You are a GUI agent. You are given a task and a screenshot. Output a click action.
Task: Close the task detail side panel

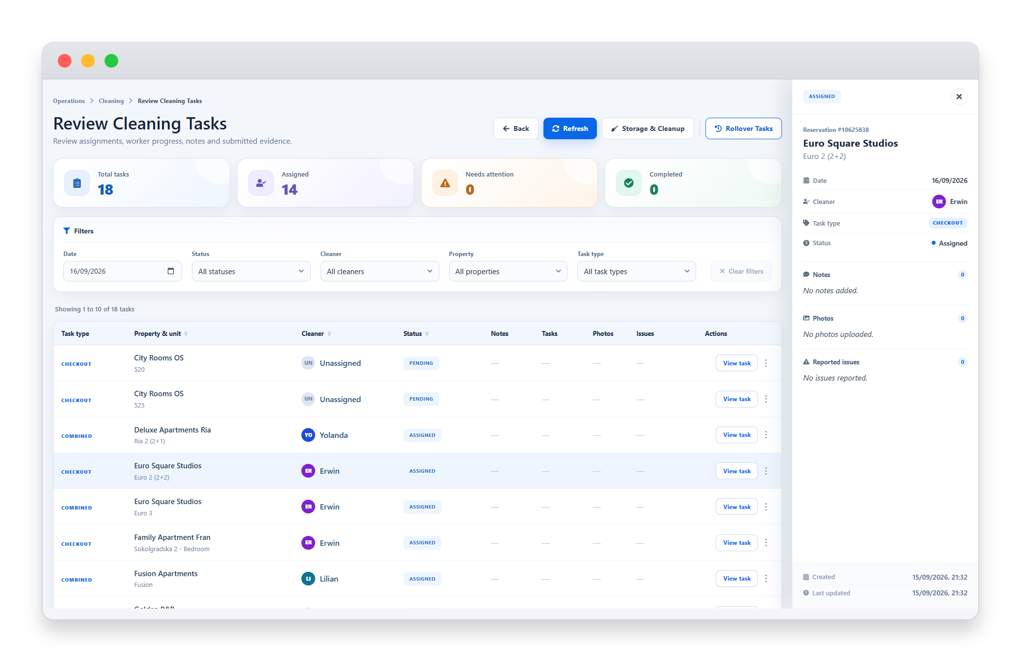pyautogui.click(x=959, y=97)
